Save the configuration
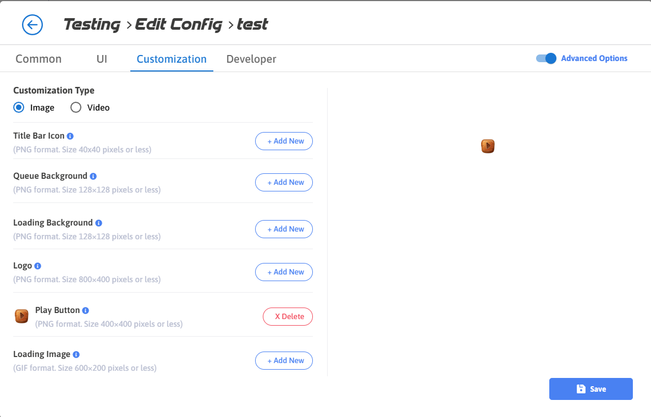651x417 pixels. pos(591,389)
